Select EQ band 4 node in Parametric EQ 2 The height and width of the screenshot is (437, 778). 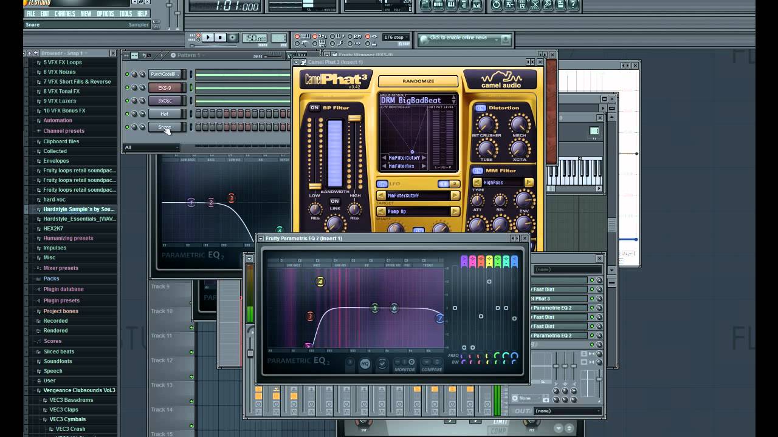coord(320,282)
